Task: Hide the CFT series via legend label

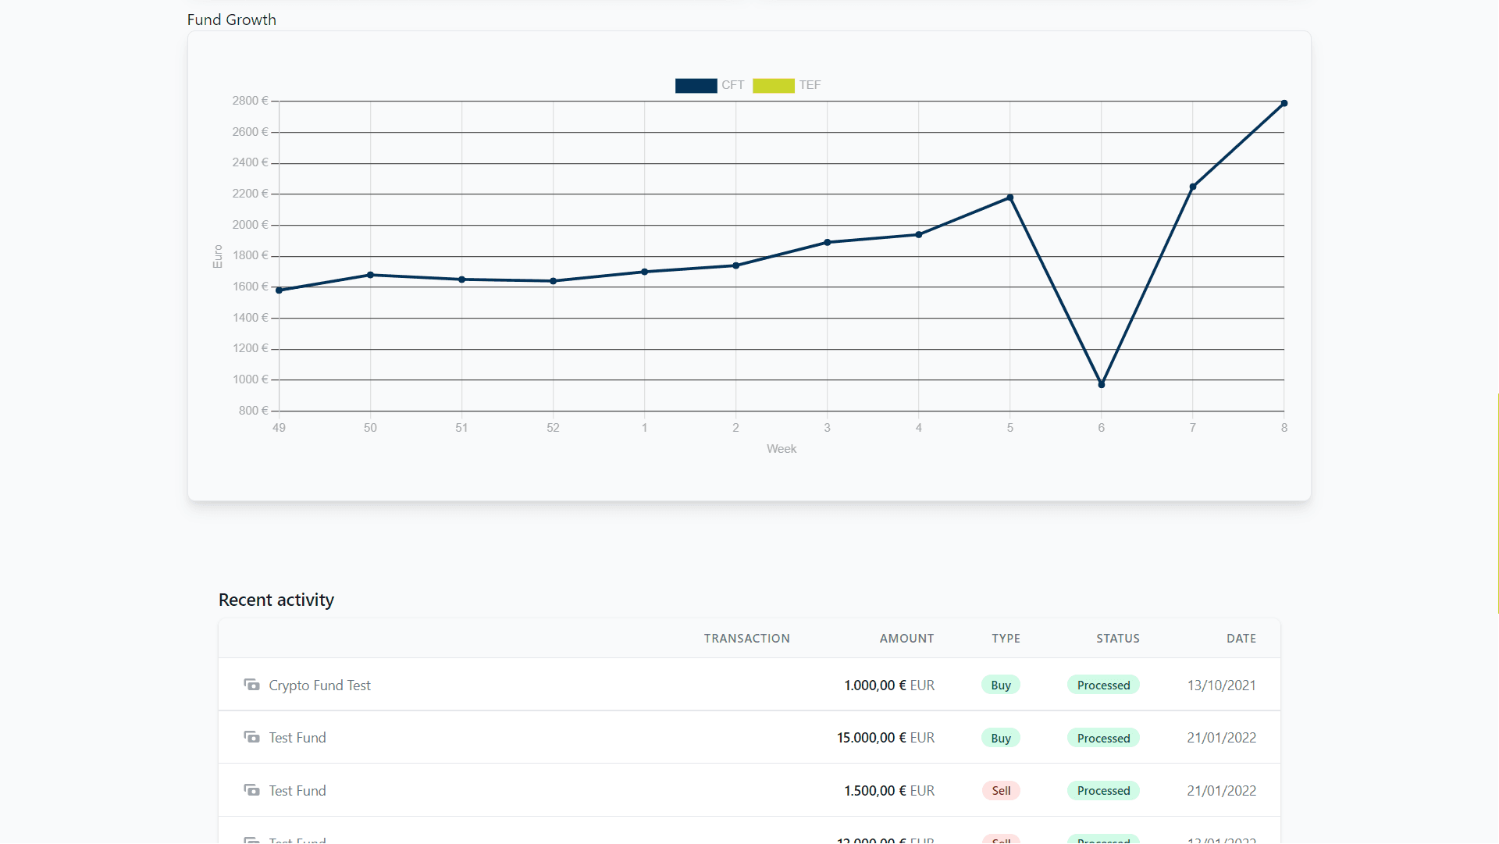Action: [732, 85]
